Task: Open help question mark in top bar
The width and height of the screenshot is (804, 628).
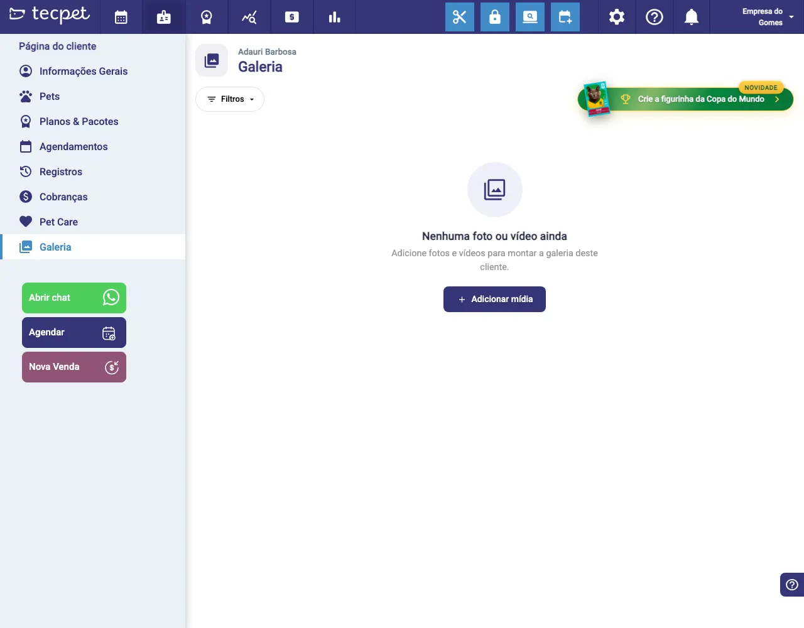Action: click(x=655, y=17)
